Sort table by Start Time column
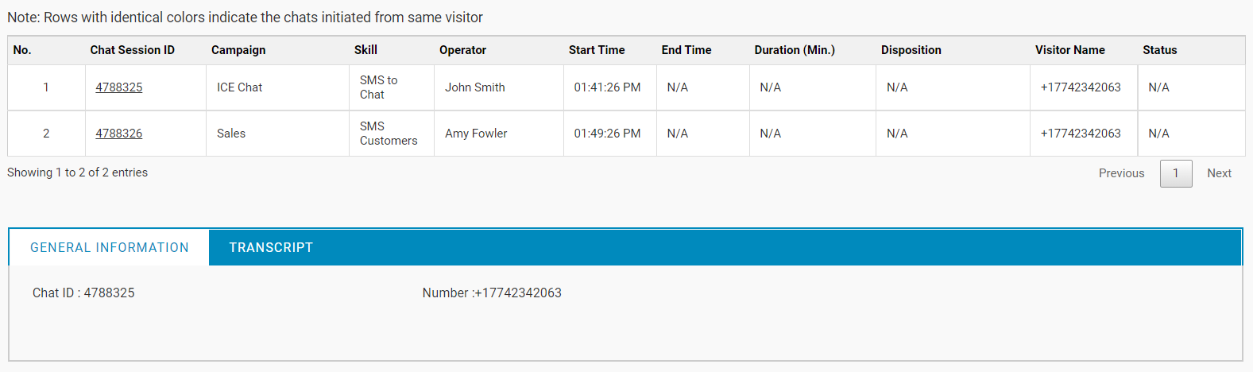Image resolution: width=1253 pixels, height=372 pixels. (597, 50)
